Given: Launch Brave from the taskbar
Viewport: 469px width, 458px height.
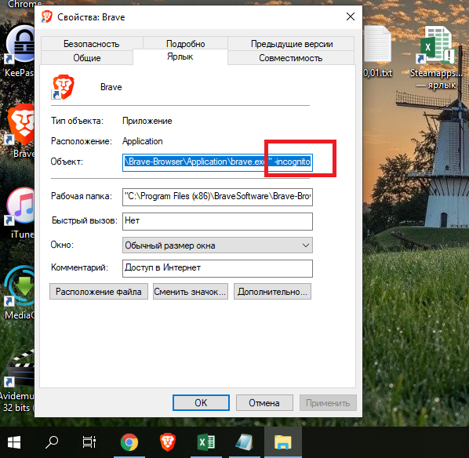Looking at the screenshot, I should pos(168,442).
